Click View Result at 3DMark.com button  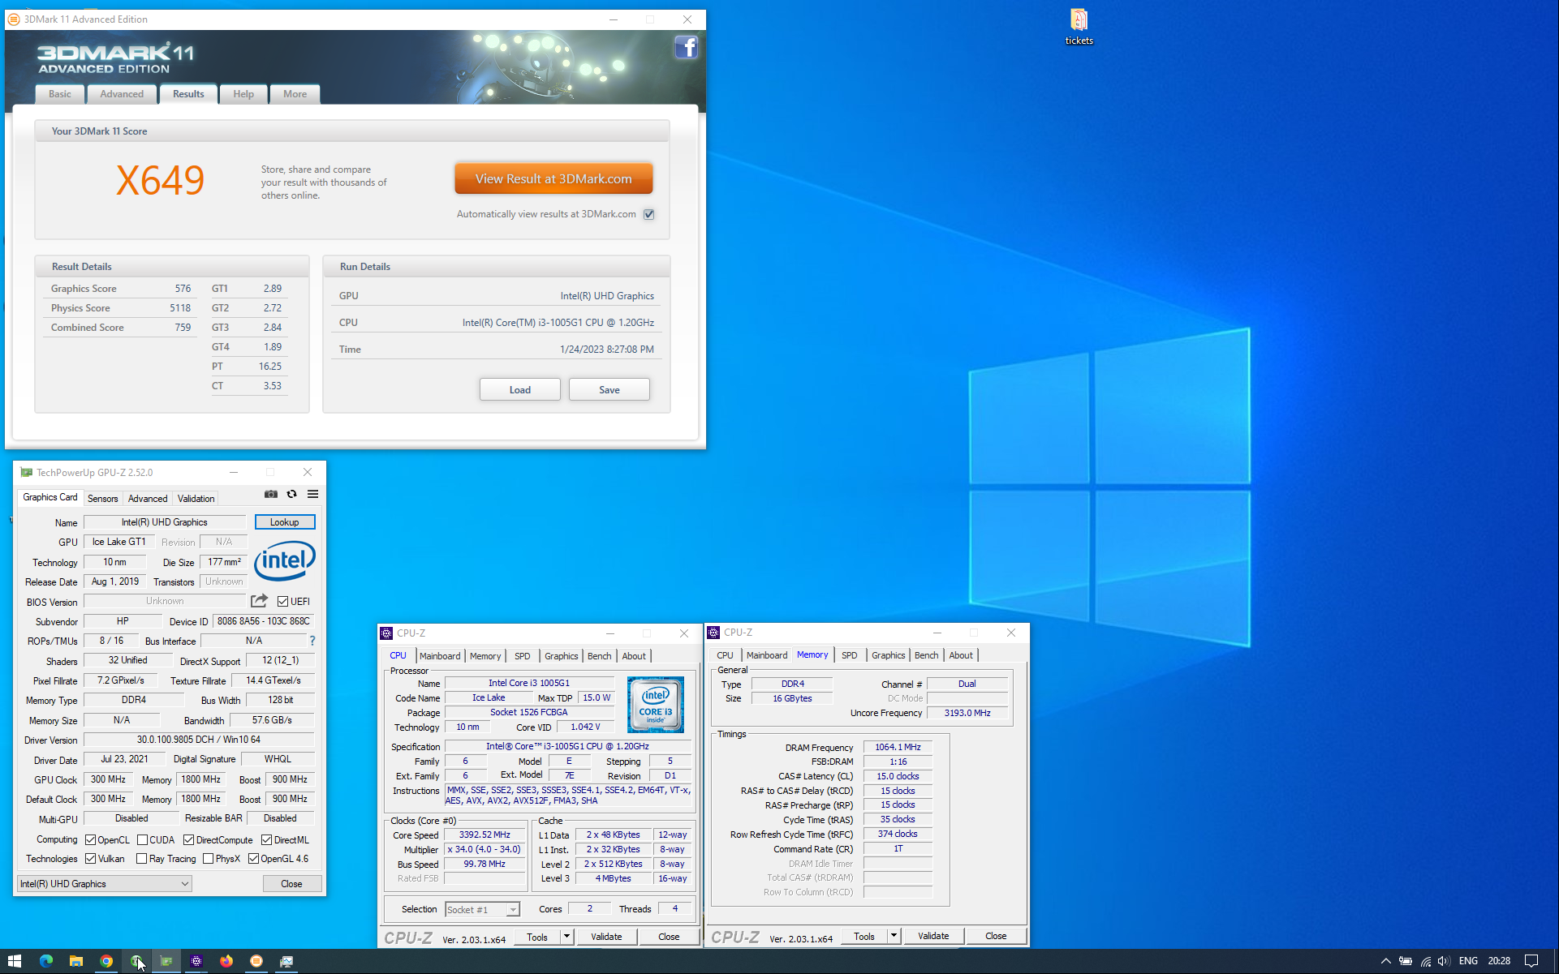(x=553, y=178)
